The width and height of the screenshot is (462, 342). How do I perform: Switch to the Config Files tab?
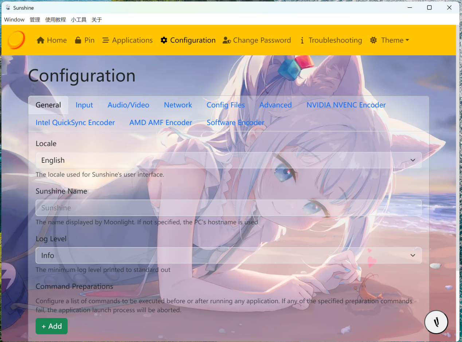226,105
